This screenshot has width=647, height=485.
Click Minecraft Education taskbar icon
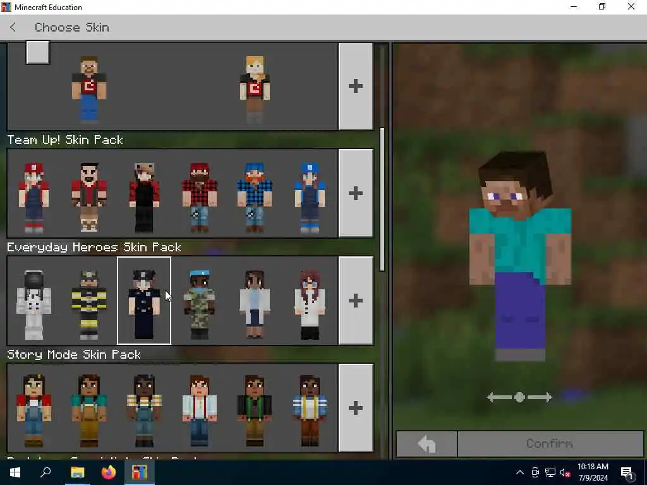tap(140, 472)
